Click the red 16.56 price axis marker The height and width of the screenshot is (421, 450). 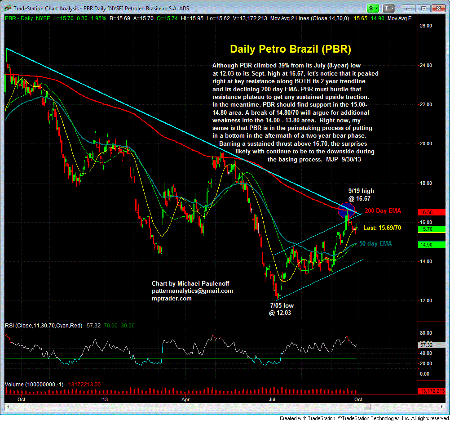432,212
